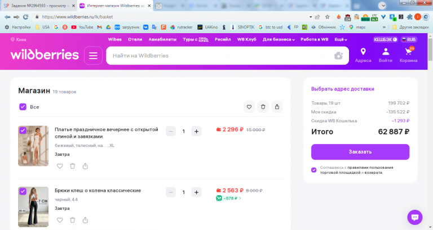Open the WB Клуб menu link
433x230 pixels.
[246, 39]
